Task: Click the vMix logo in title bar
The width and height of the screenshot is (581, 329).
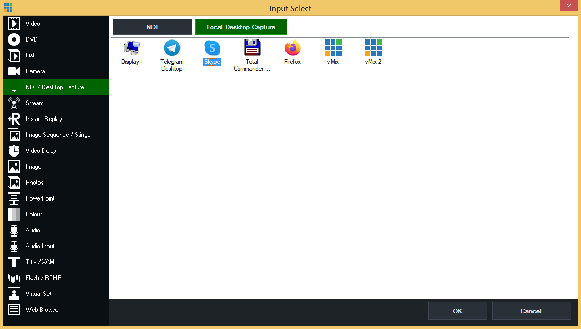Action: 8,8
